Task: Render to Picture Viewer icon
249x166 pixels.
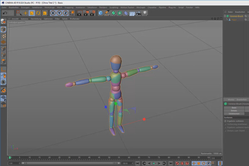Action: 86,13
